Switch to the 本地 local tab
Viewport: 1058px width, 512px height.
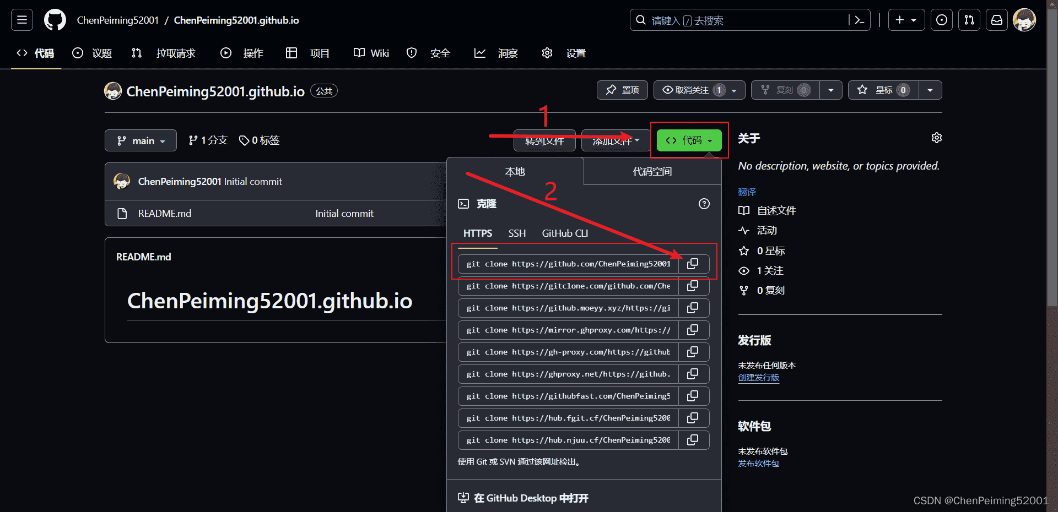click(515, 172)
